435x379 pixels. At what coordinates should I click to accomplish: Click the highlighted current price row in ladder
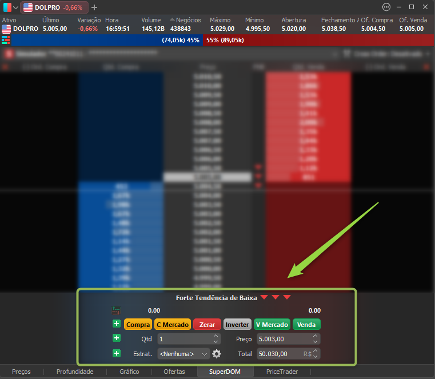(x=207, y=177)
